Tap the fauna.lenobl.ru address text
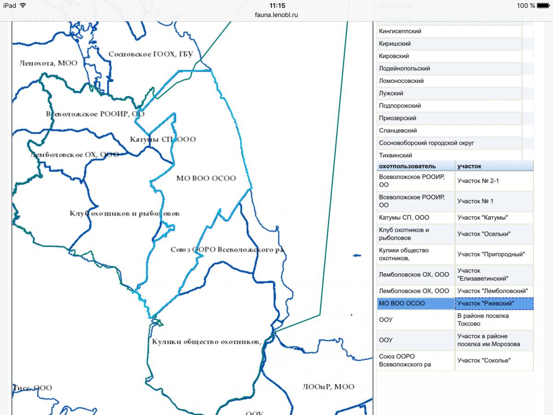553x415 pixels. pos(276,15)
